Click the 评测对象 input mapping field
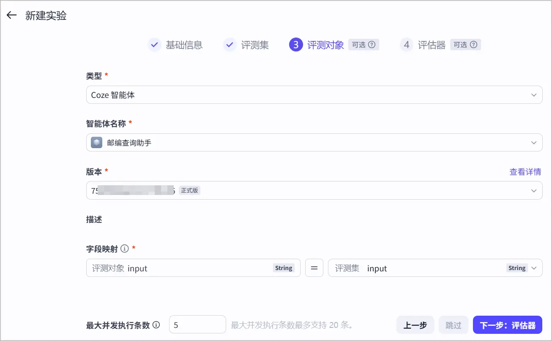 click(193, 268)
